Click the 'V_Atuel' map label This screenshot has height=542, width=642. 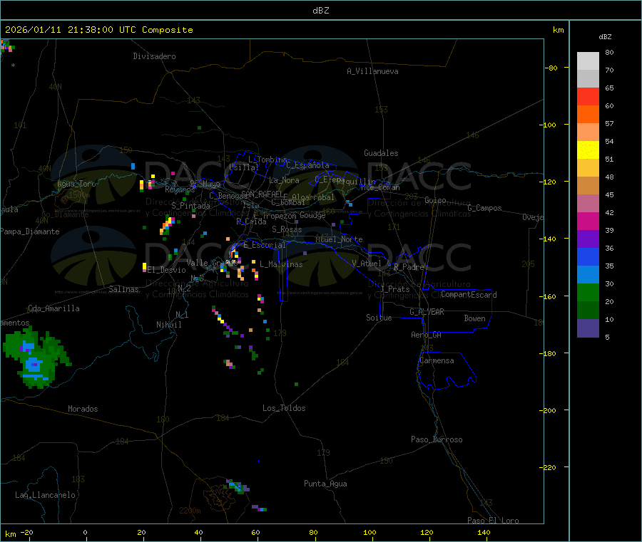(x=367, y=264)
